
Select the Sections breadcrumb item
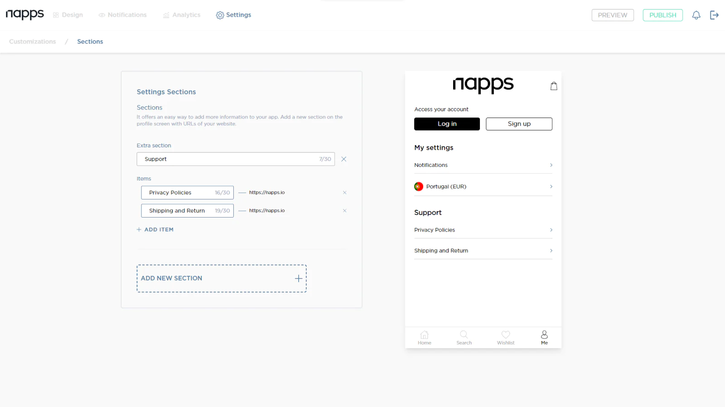pyautogui.click(x=90, y=41)
